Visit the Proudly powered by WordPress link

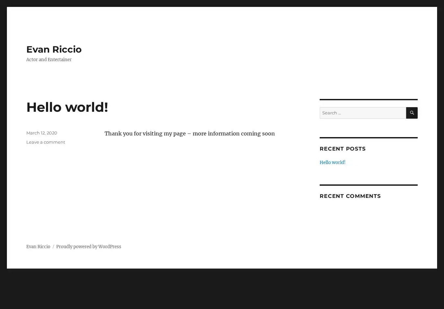click(88, 247)
